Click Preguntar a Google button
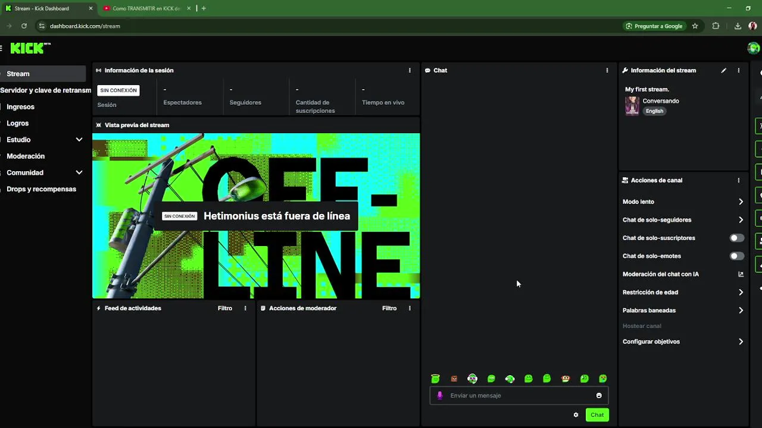This screenshot has height=428, width=762. pyautogui.click(x=654, y=26)
